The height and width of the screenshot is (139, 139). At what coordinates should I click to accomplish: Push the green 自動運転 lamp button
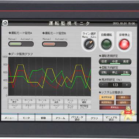(106, 44)
